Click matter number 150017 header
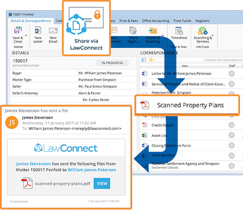 20,61
